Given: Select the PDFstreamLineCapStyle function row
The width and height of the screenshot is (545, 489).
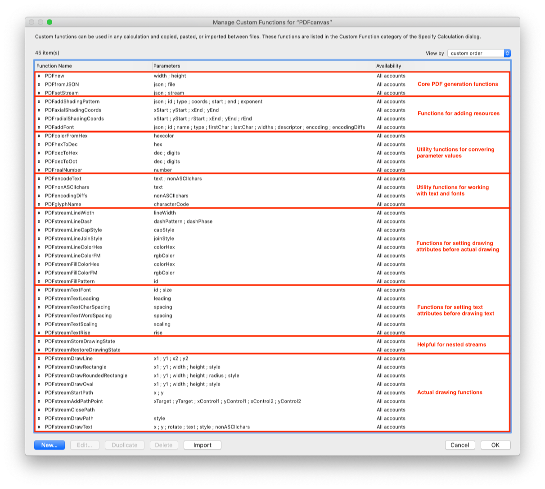Looking at the screenshot, I should tap(272, 230).
